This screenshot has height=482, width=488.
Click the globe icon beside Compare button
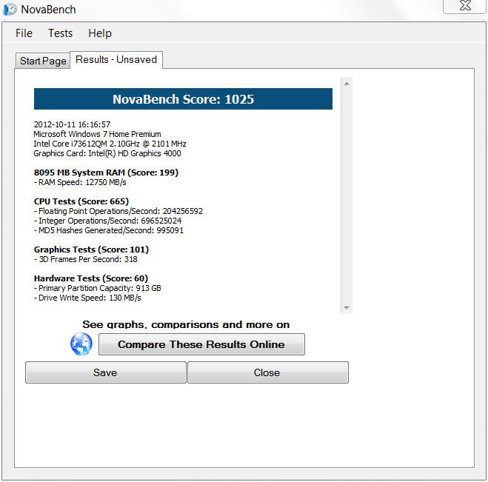coord(81,344)
